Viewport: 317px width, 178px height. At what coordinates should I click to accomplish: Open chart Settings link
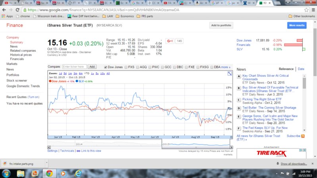pyautogui.click(x=52, y=151)
